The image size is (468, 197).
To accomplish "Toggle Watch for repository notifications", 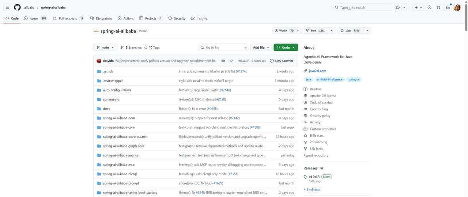I will (283, 31).
